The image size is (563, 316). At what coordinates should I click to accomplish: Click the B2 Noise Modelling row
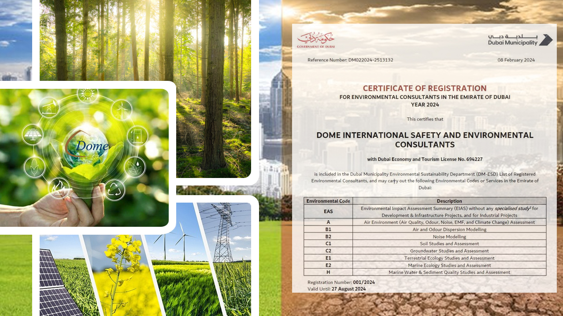(425, 236)
